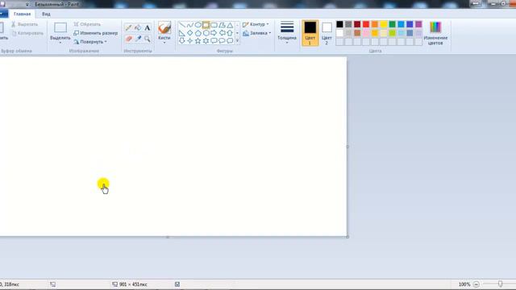Viewport: 516px width, 290px height.
Task: Open the Thickness (Толщина) dropdown
Action: tap(287, 32)
